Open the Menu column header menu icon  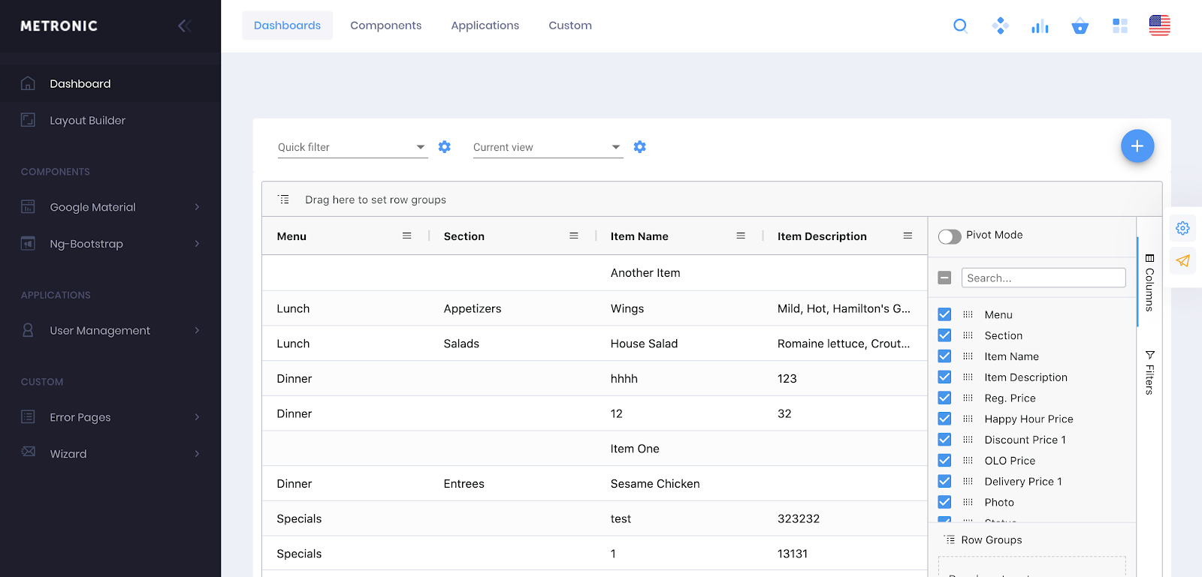[x=407, y=236]
